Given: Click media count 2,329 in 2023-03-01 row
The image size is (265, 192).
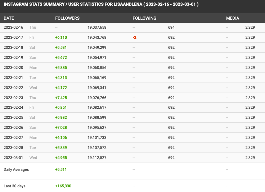Looking at the screenshot, I should point(250,158).
